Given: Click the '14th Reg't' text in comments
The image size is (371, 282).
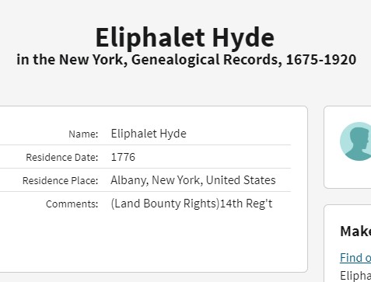Looking at the screenshot, I should point(246,204).
